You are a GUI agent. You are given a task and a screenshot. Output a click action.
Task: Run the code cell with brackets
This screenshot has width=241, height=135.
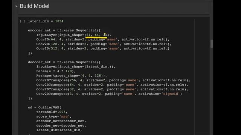point(22,21)
